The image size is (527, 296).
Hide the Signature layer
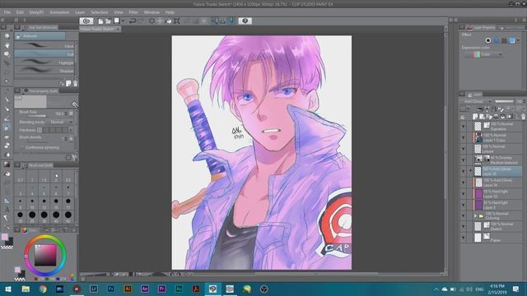(x=464, y=127)
